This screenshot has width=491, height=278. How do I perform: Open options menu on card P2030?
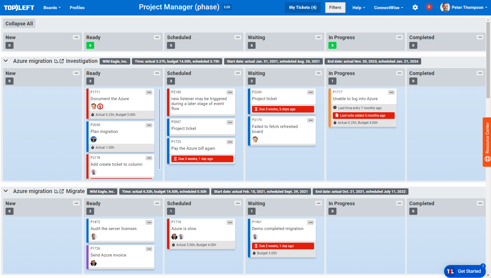point(149,125)
